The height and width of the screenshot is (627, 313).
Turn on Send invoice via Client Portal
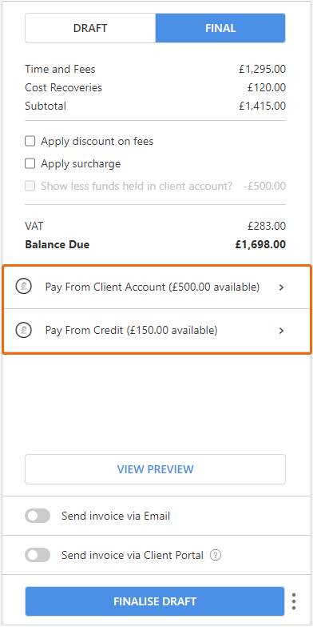click(38, 555)
